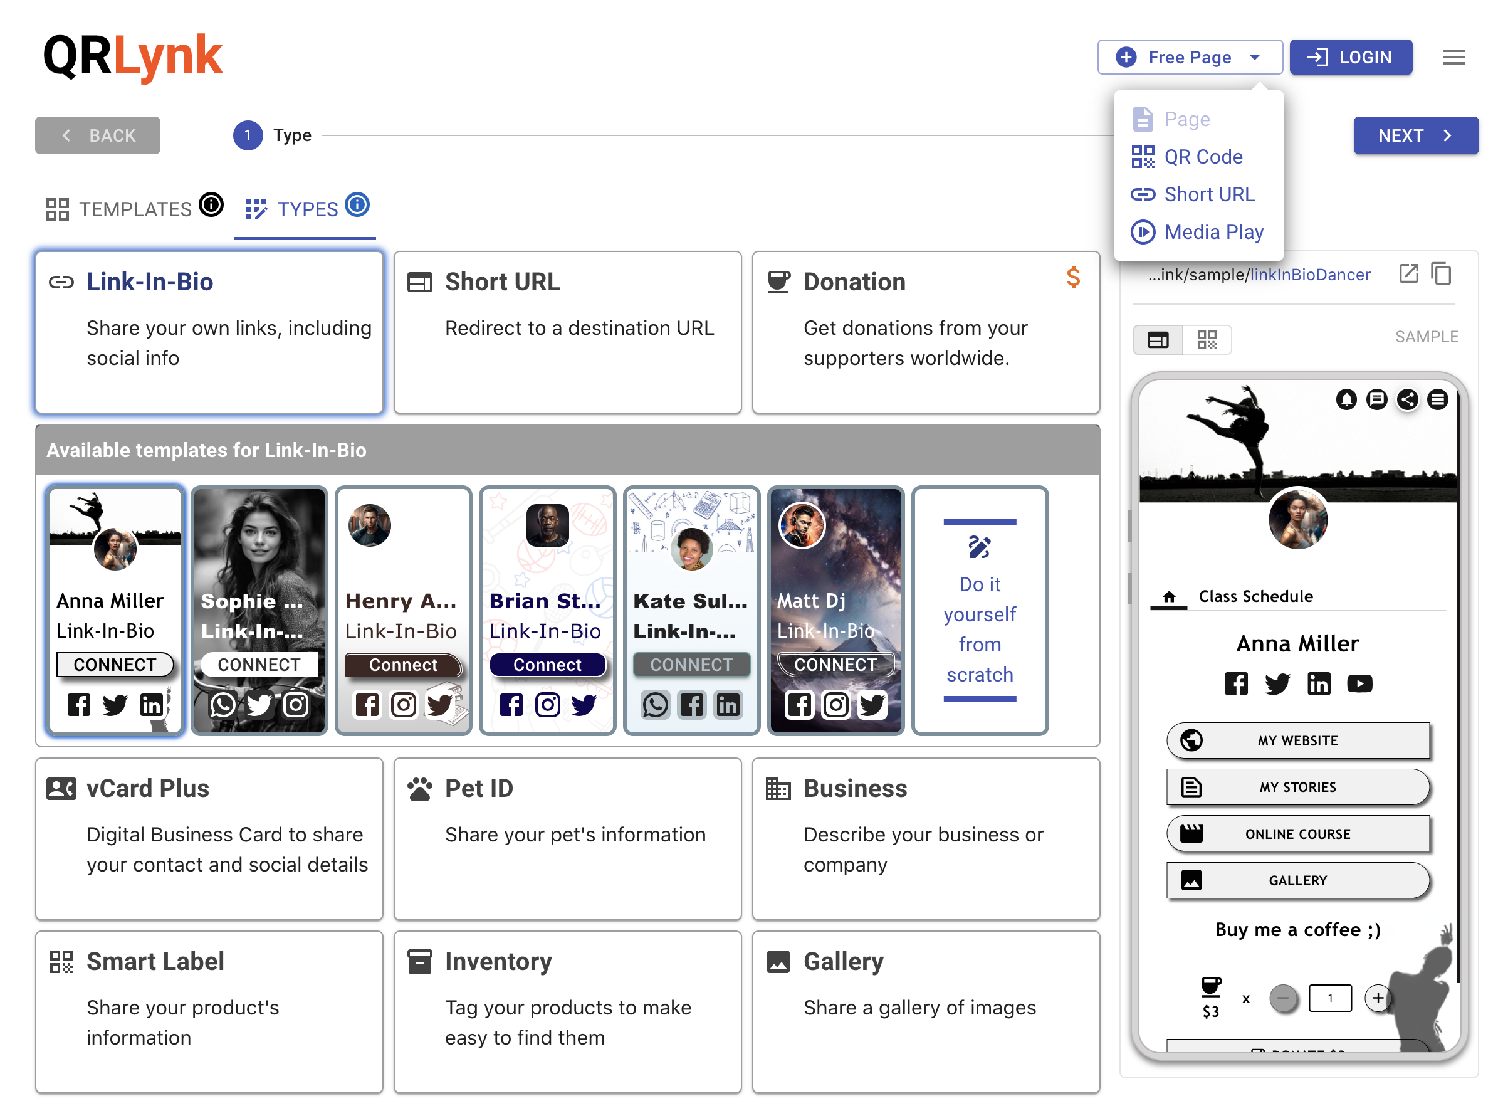Decrease coffee quantity with minus button
Image resolution: width=1503 pixels, height=1101 pixels.
tap(1283, 998)
